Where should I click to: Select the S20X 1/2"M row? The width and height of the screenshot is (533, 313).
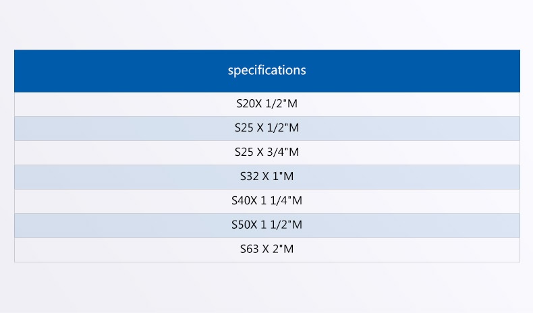pos(267,104)
